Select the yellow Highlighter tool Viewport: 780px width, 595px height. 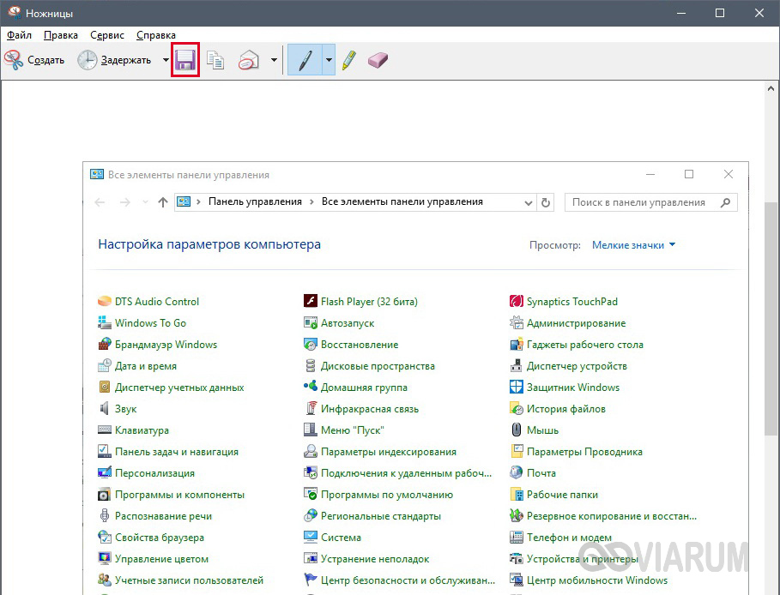pyautogui.click(x=349, y=60)
